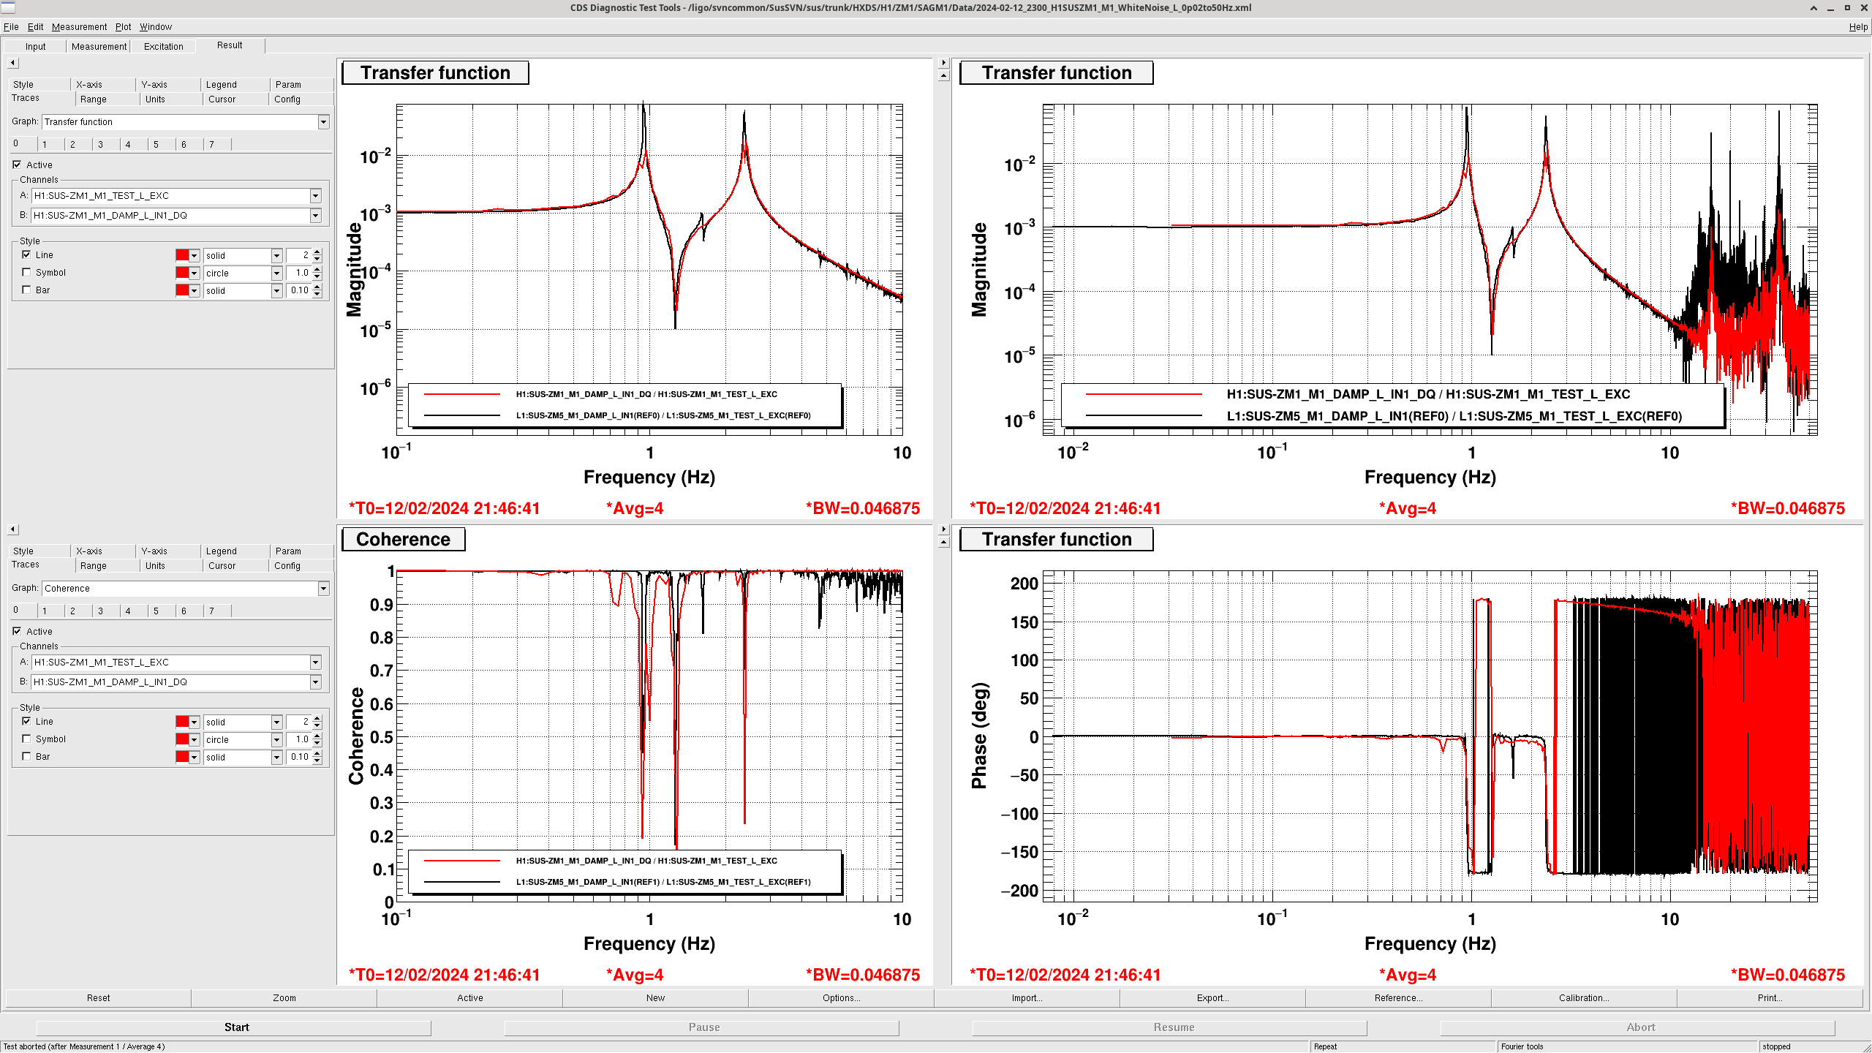Open the Measurement menu in menu bar
This screenshot has height=1053, width=1872.
pos(79,27)
